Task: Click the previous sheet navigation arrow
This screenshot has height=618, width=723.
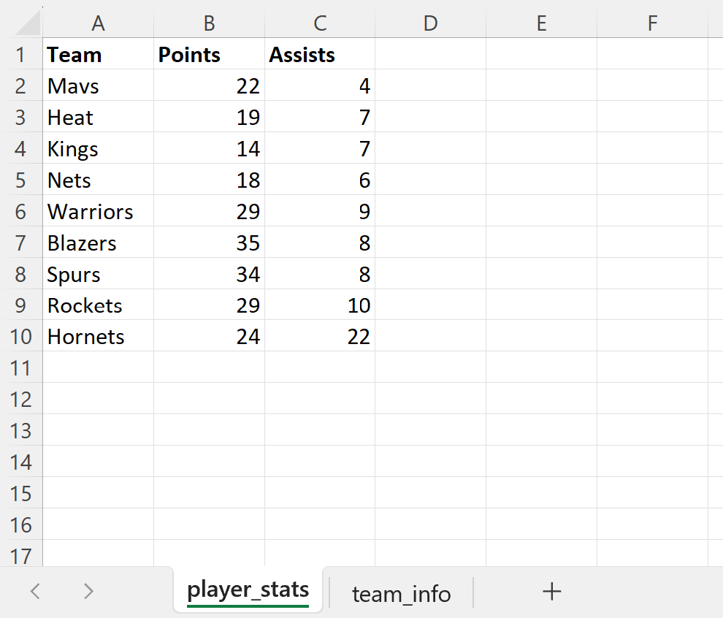Action: click(34, 592)
